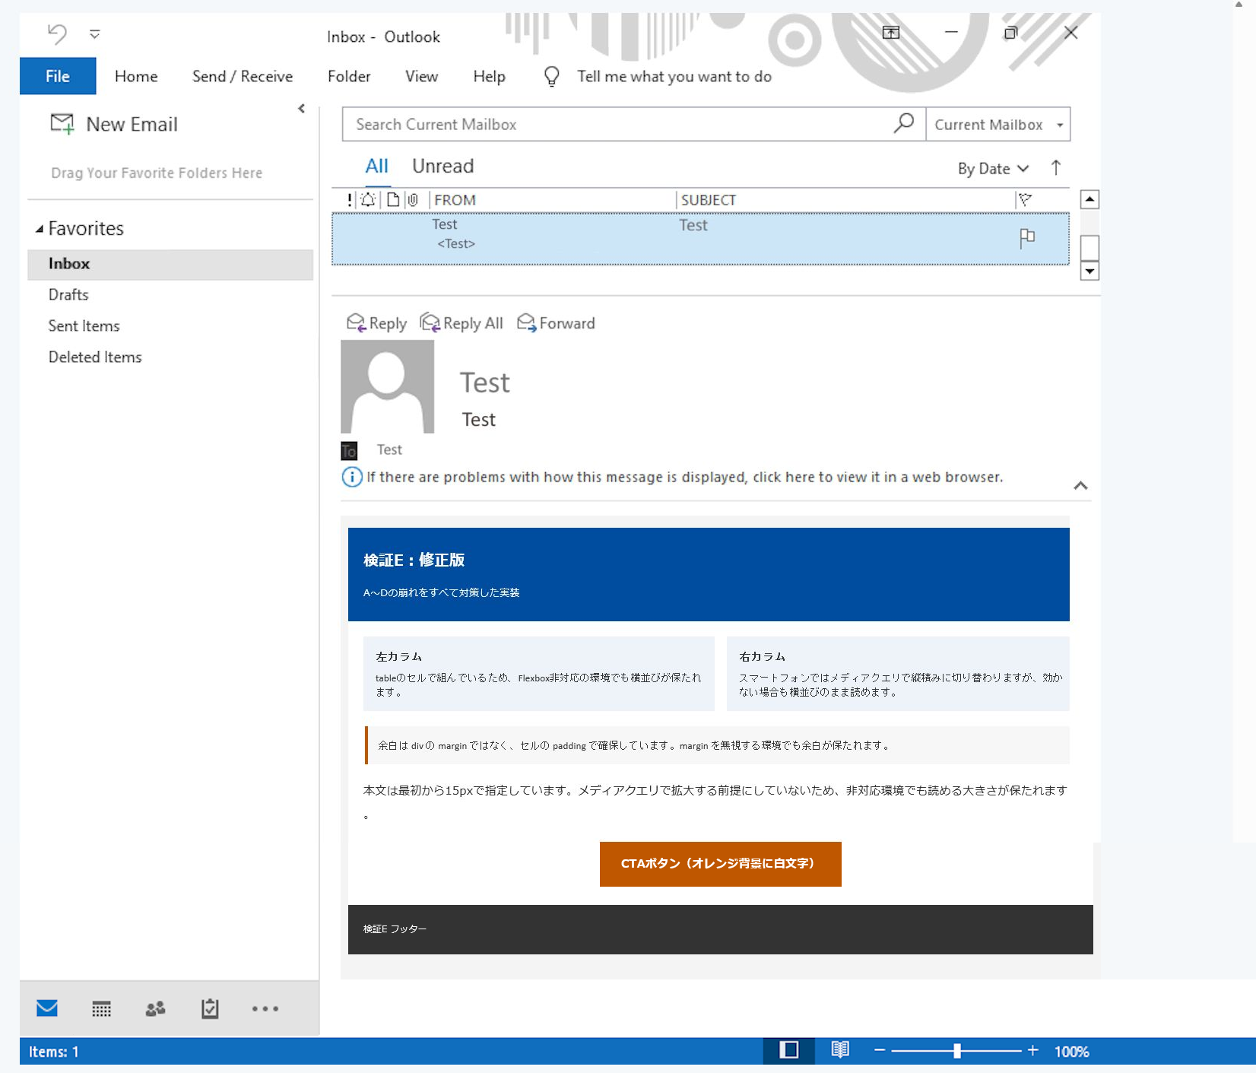The image size is (1256, 1073).
Task: Select the Folder ribbon tab
Action: (x=349, y=76)
